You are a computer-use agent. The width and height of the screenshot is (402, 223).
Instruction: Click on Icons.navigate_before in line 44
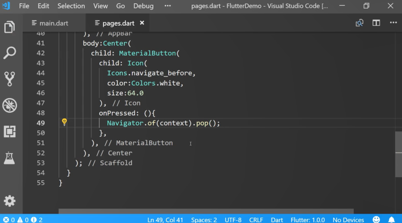[x=150, y=73]
